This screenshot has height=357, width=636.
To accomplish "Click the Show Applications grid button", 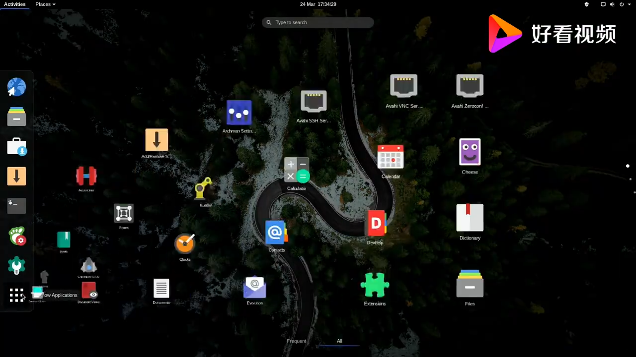I will click(x=16, y=295).
